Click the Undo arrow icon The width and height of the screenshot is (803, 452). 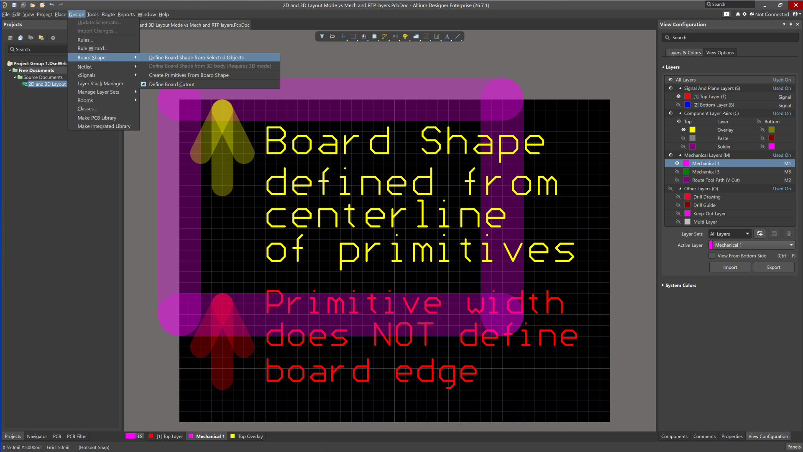[x=52, y=5]
